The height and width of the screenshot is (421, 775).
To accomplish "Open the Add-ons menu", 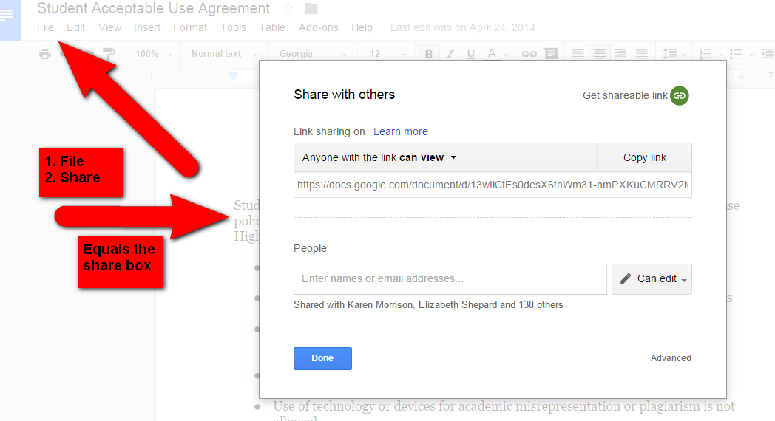I will coord(318,27).
